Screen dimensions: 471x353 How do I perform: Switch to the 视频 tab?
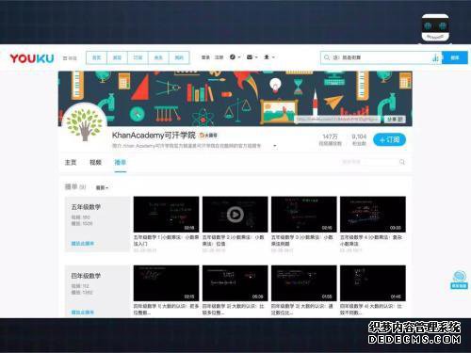pyautogui.click(x=95, y=162)
